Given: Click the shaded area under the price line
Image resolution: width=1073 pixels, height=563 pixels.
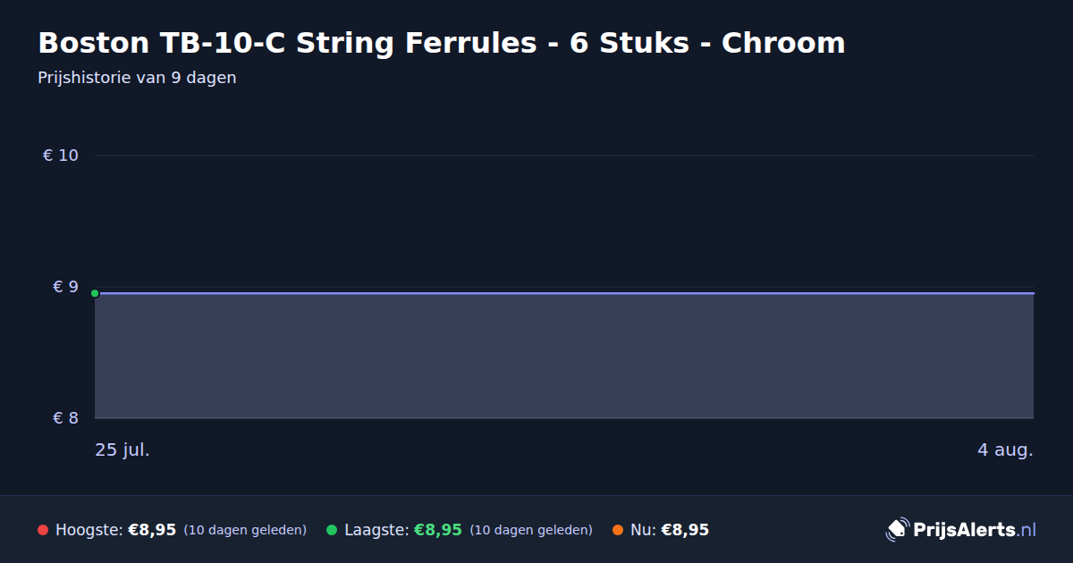Looking at the screenshot, I should [x=564, y=356].
